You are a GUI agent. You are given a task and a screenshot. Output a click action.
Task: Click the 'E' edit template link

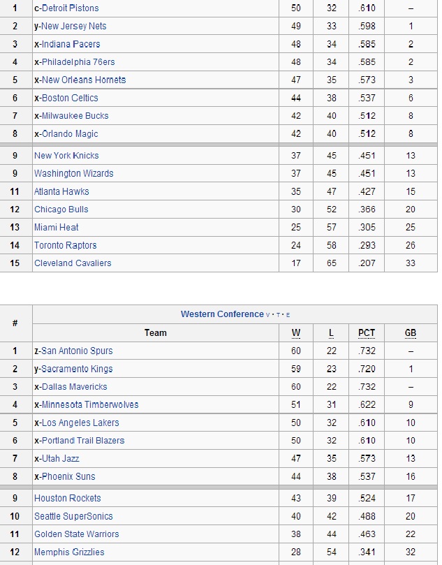286,315
